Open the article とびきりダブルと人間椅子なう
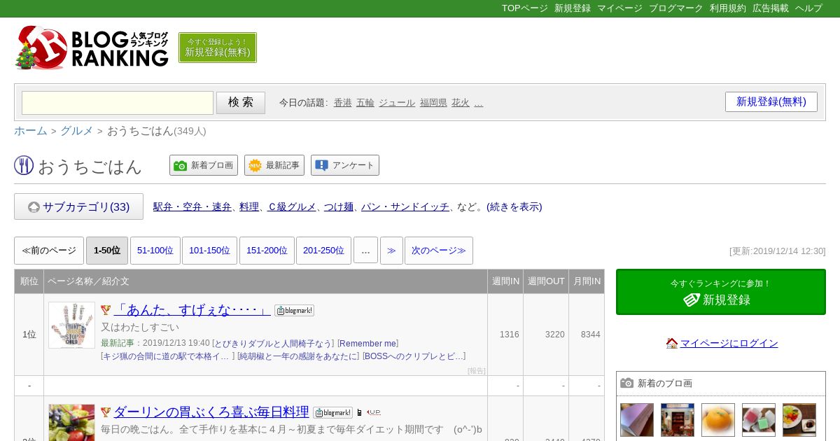Image resolution: width=840 pixels, height=441 pixels. [x=274, y=344]
